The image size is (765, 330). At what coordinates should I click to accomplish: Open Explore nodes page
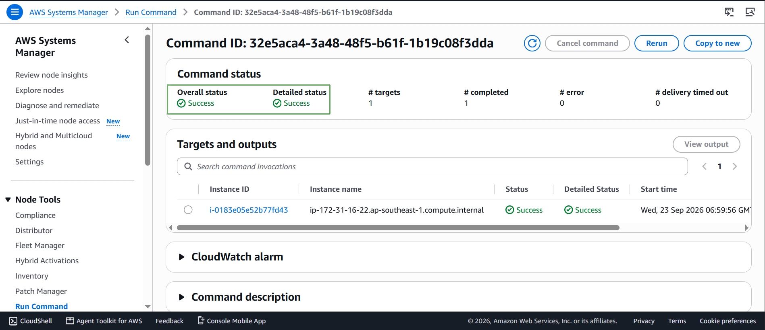pos(39,90)
